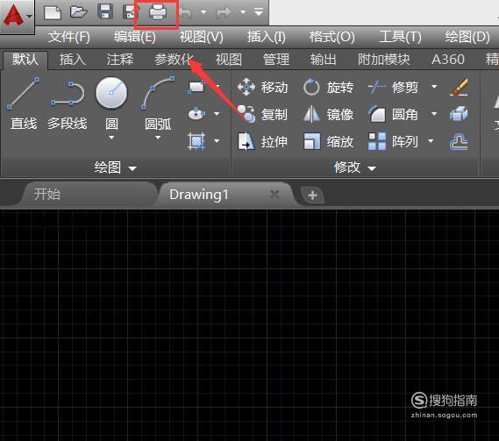
Task: Customize the Quick Access Toolbar
Action: click(x=259, y=12)
